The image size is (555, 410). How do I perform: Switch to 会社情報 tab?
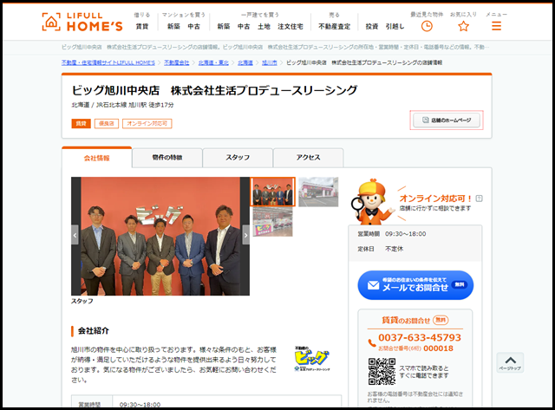pos(96,158)
